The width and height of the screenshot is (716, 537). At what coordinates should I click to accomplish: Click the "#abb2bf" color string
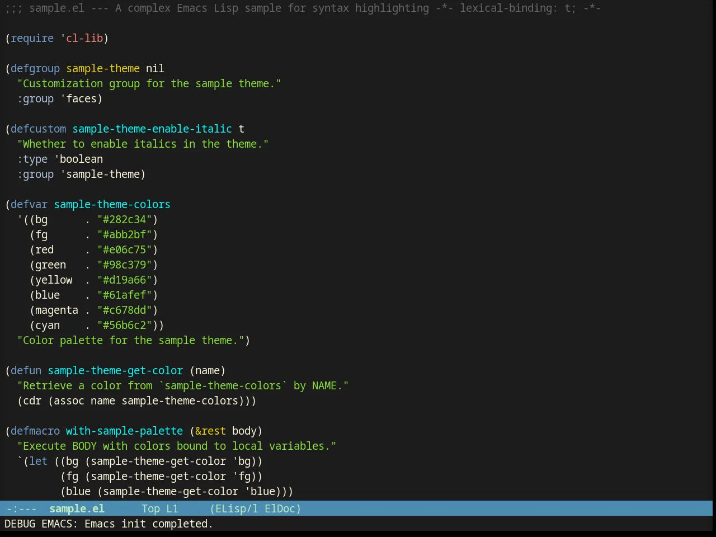click(125, 234)
